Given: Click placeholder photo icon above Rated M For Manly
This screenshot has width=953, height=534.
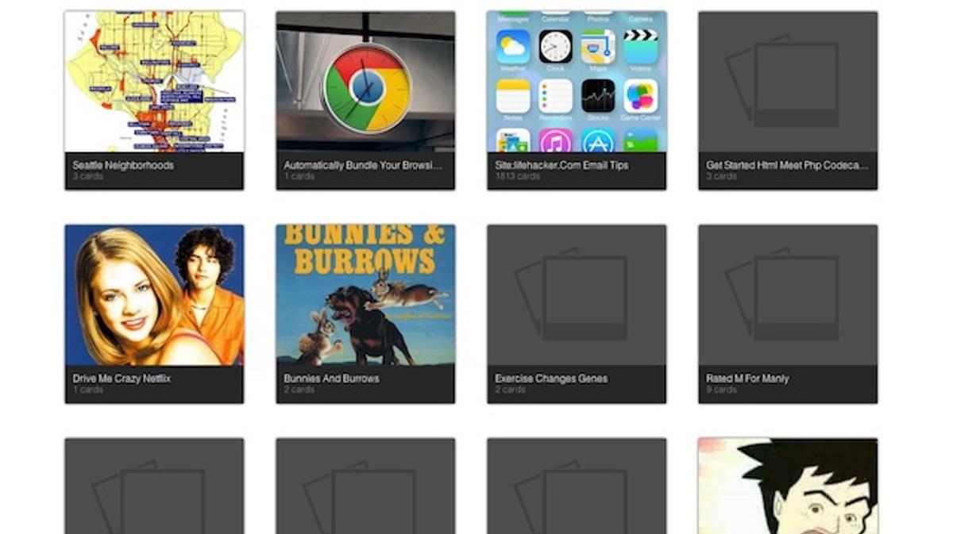Looking at the screenshot, I should [788, 294].
